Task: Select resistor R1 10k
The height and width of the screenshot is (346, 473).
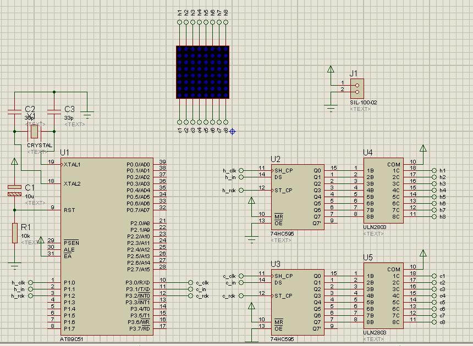Action: [15, 233]
